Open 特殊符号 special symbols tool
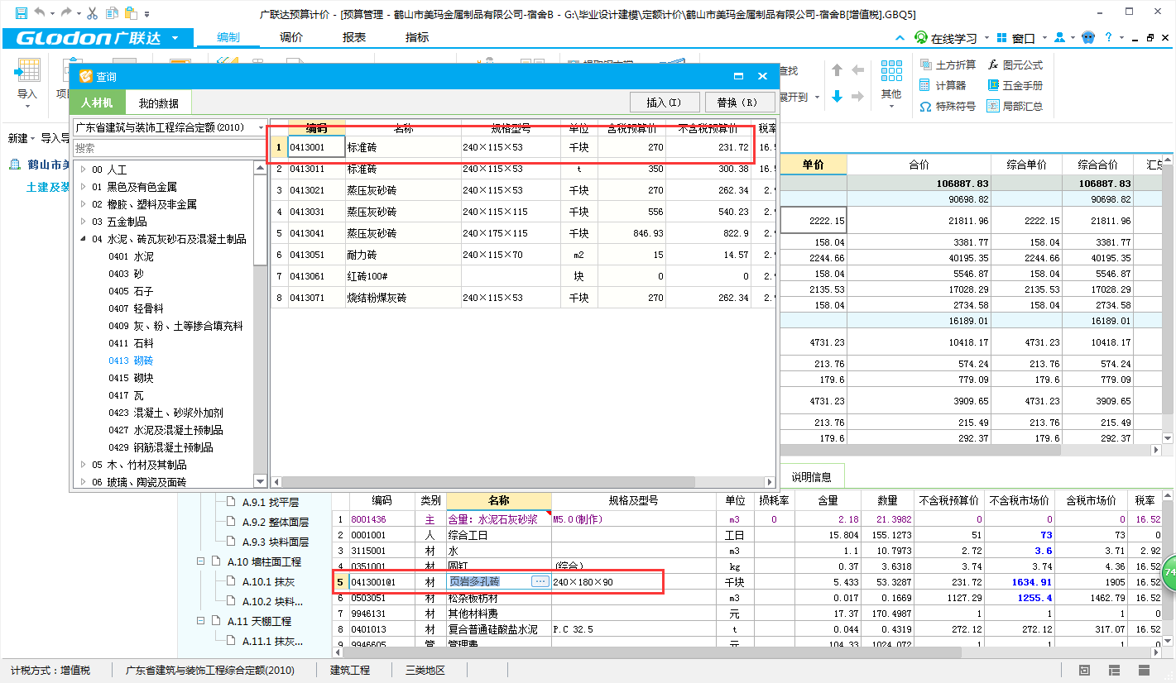The height and width of the screenshot is (683, 1176). 948,107
